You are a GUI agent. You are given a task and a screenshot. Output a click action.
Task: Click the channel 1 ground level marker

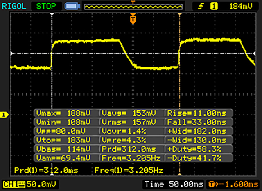(4, 115)
